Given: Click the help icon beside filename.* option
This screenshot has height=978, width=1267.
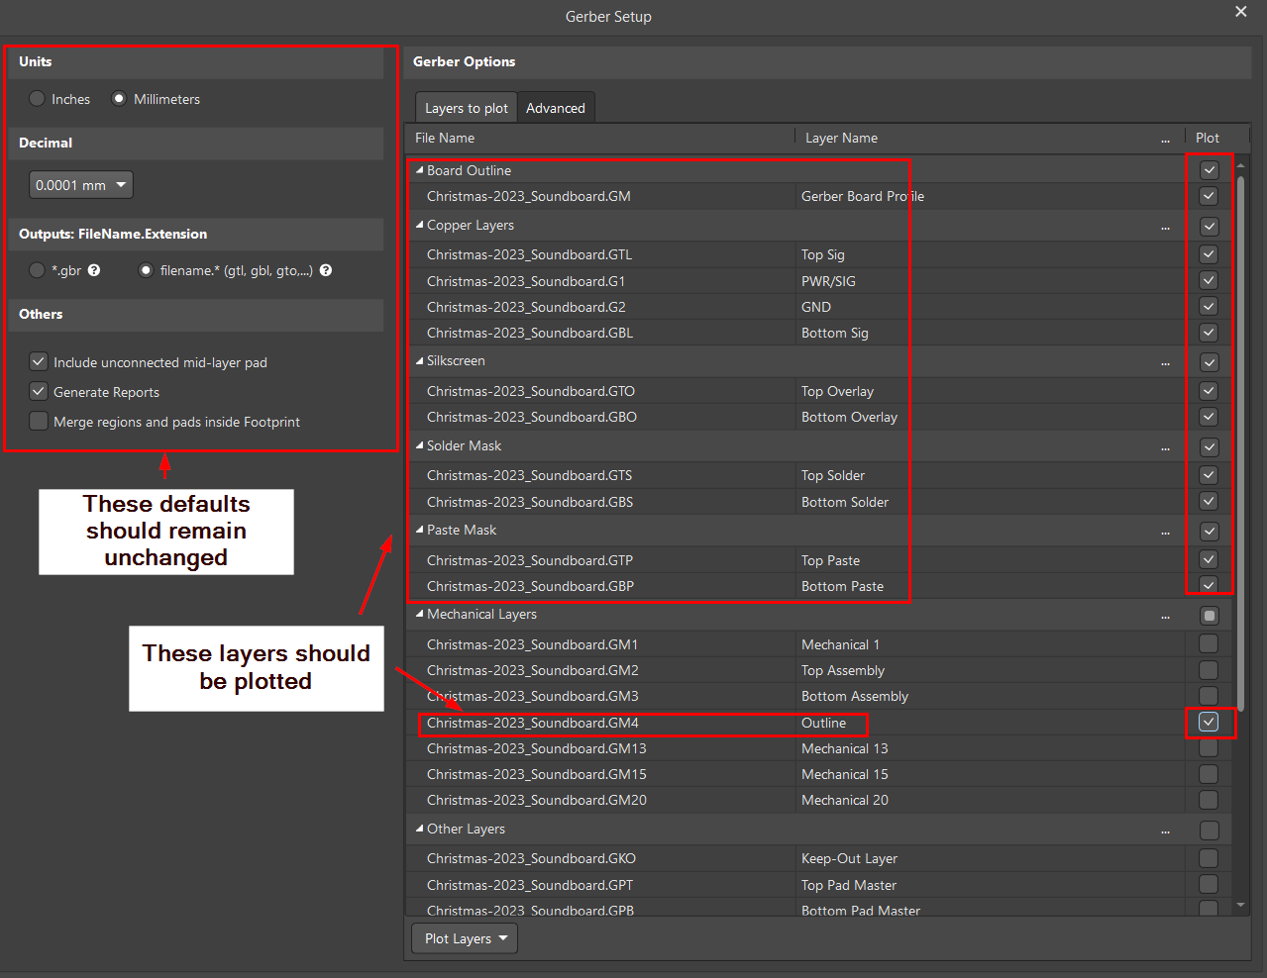Looking at the screenshot, I should pyautogui.click(x=326, y=270).
